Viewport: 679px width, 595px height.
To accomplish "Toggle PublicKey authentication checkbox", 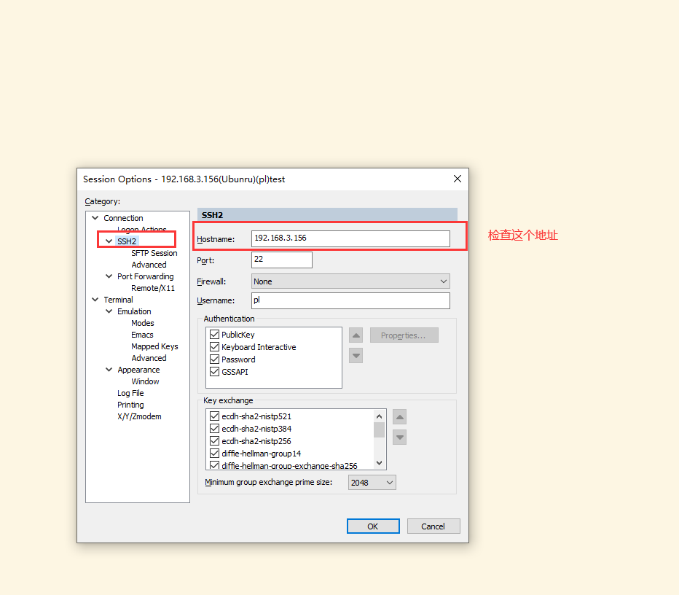I will pyautogui.click(x=214, y=335).
